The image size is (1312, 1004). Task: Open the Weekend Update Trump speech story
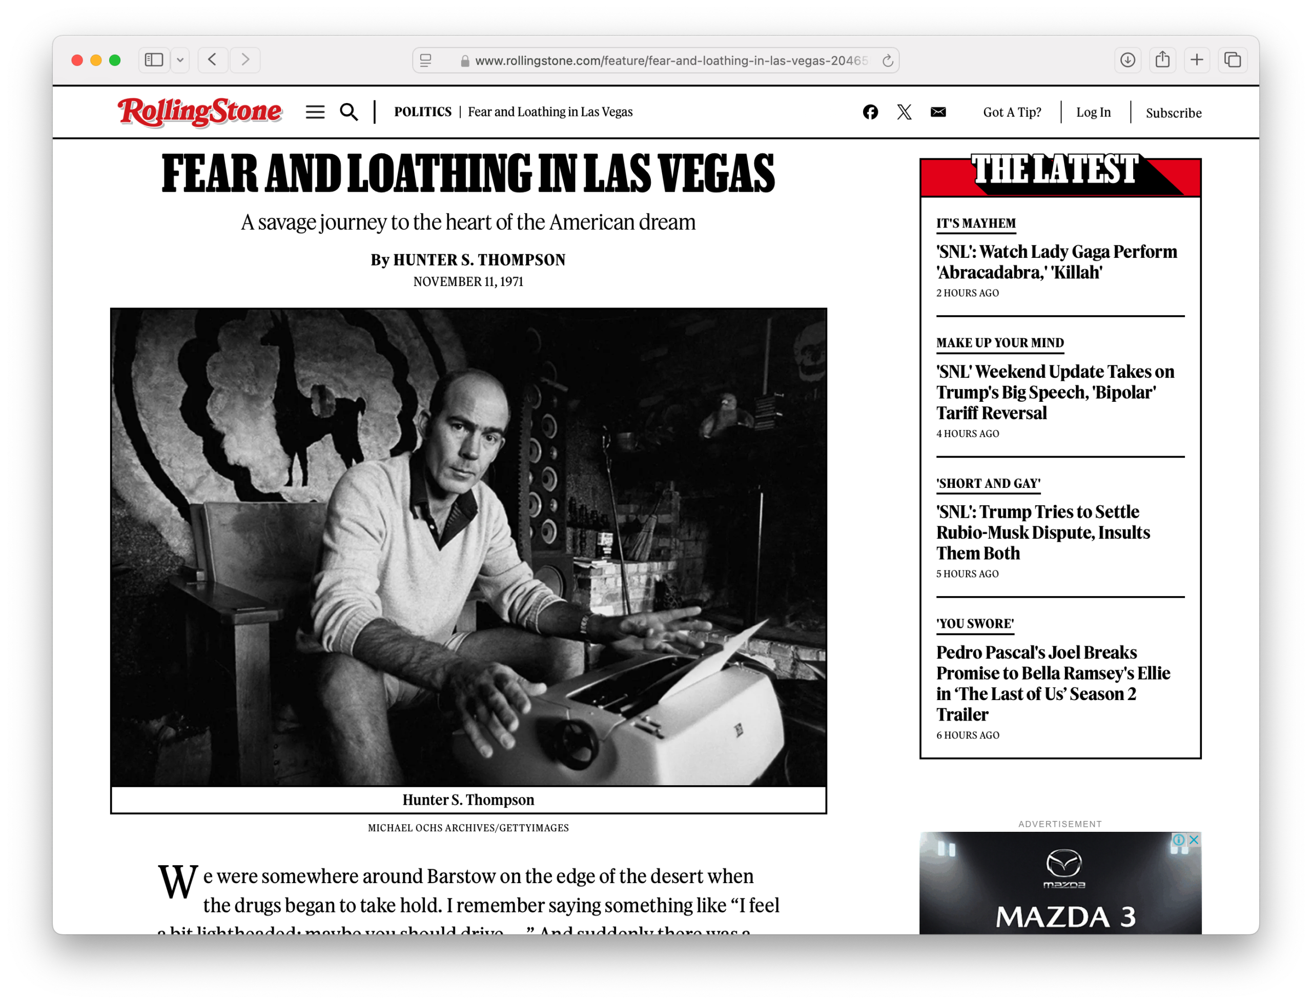point(1055,392)
